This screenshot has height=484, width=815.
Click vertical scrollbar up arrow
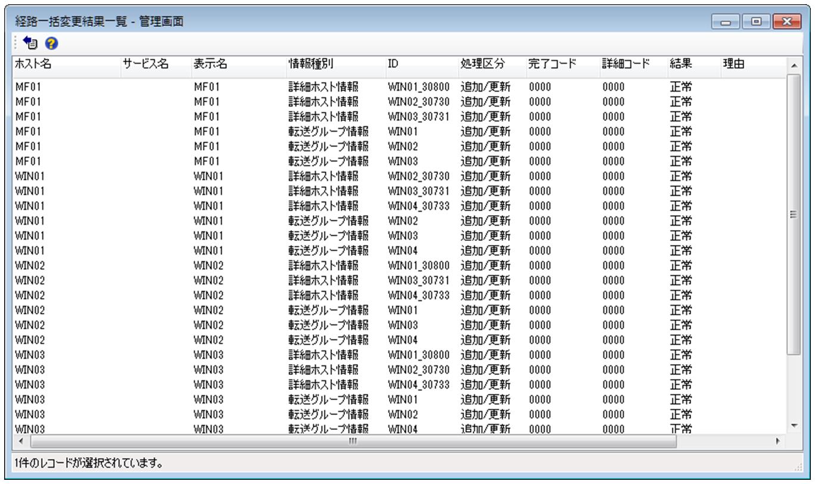pyautogui.click(x=794, y=64)
